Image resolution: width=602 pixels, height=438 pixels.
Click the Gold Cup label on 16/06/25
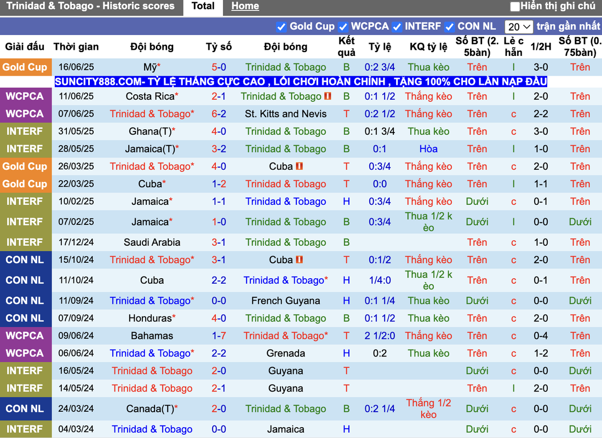tap(25, 67)
